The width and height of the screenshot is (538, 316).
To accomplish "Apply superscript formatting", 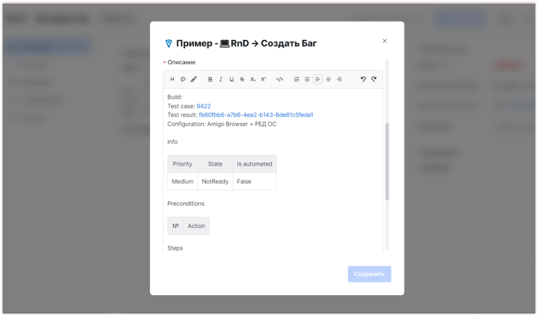I will point(263,80).
